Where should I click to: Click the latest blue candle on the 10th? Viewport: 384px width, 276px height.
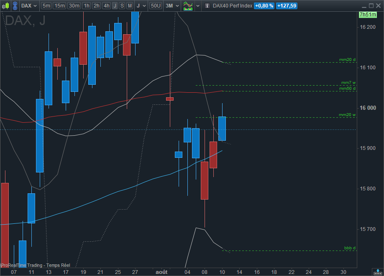(222, 129)
